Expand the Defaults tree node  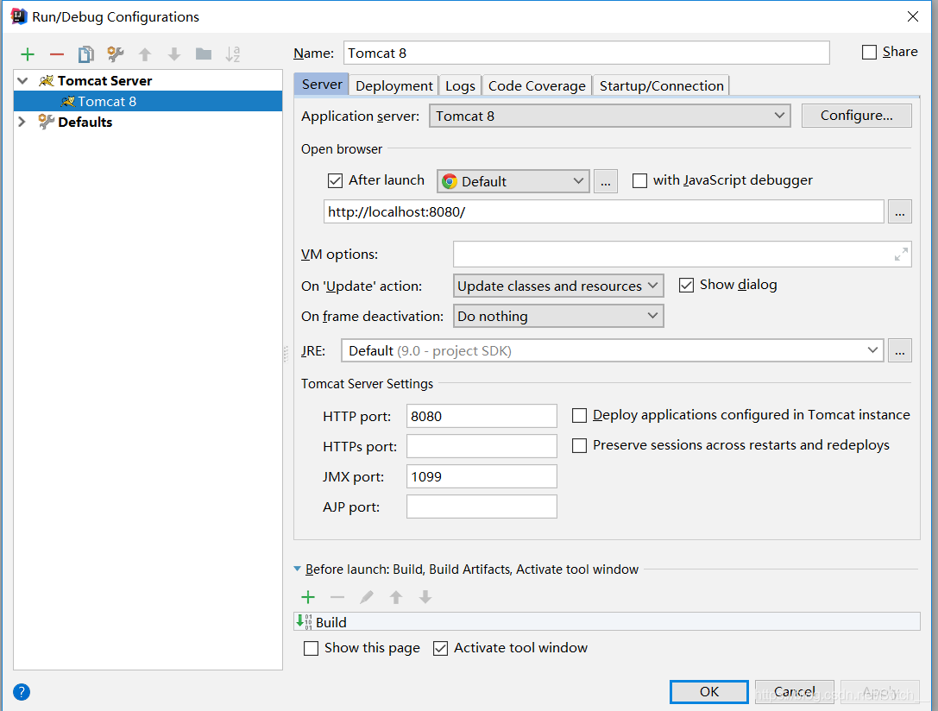pyautogui.click(x=22, y=122)
